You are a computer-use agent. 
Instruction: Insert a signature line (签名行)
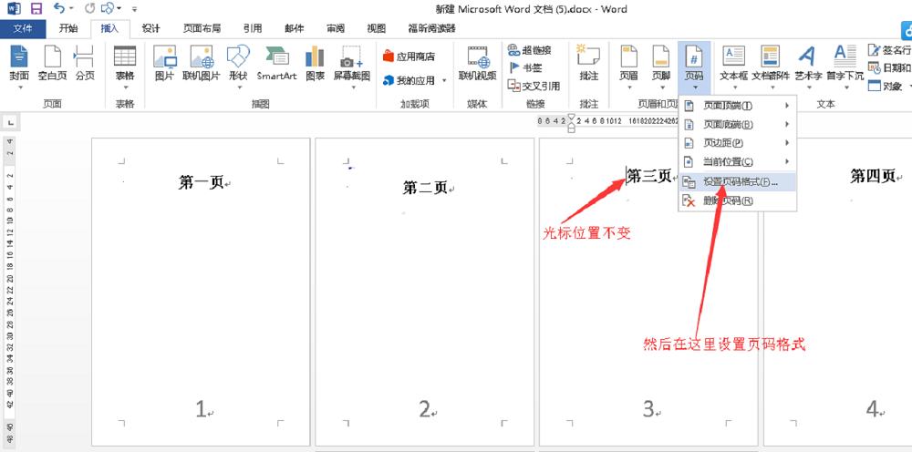pyautogui.click(x=890, y=50)
